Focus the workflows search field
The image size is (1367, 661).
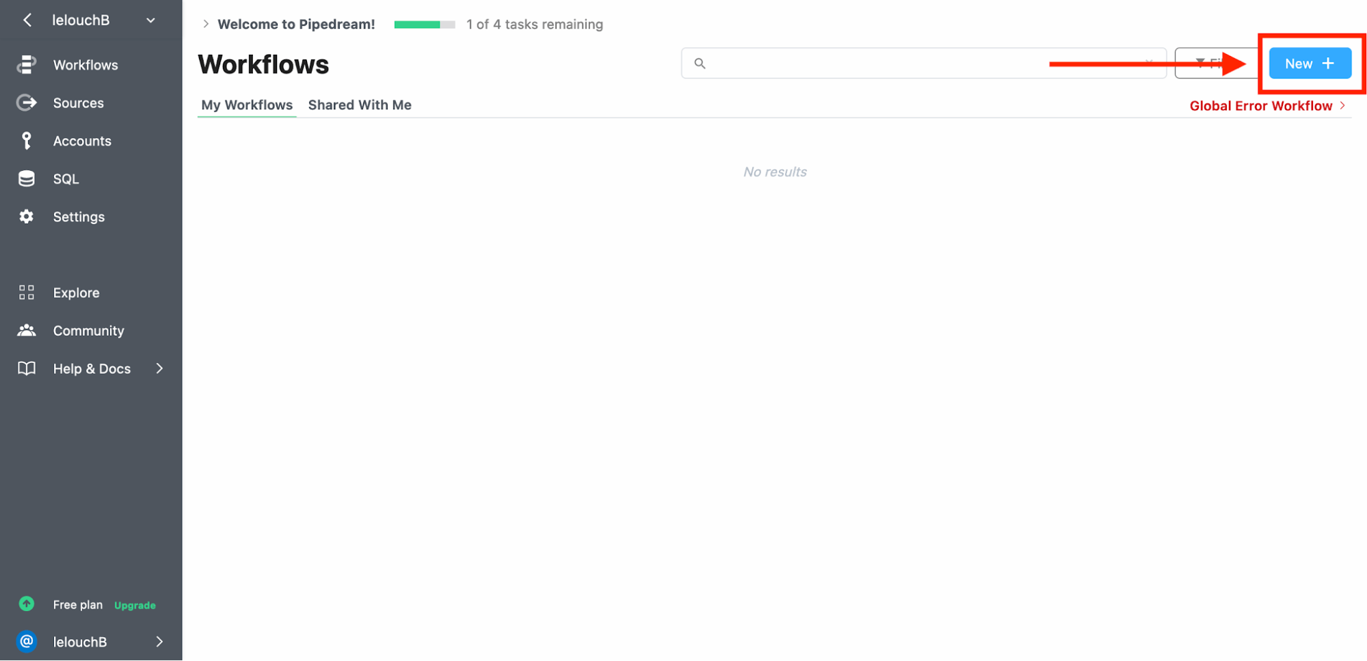tap(923, 64)
